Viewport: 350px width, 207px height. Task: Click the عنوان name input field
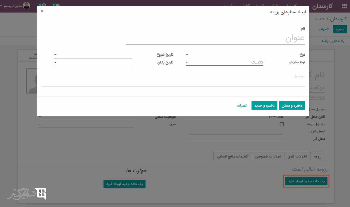[215, 38]
